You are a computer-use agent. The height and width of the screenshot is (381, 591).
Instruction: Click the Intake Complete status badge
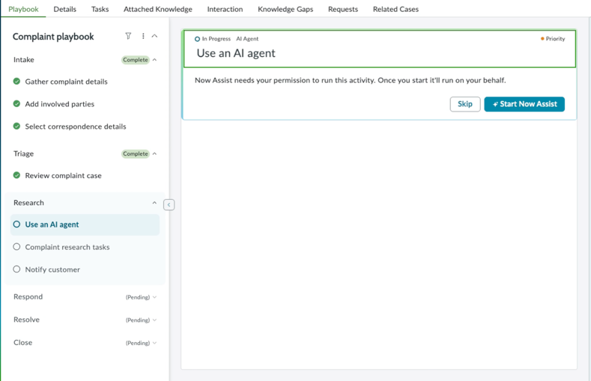click(x=136, y=60)
